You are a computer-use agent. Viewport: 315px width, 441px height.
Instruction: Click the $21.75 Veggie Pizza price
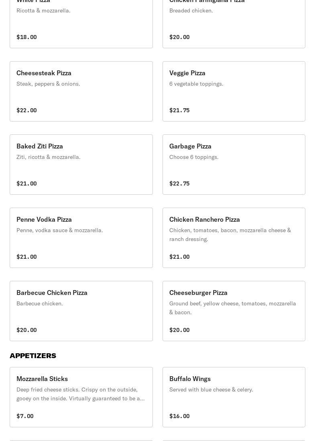point(179,110)
